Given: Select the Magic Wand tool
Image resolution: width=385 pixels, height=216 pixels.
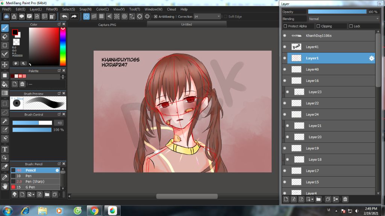Looking at the screenshot, I should [x=5, y=121].
